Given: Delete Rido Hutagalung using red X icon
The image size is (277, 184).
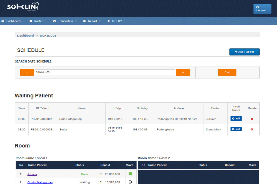Looking at the screenshot, I should (x=252, y=119).
